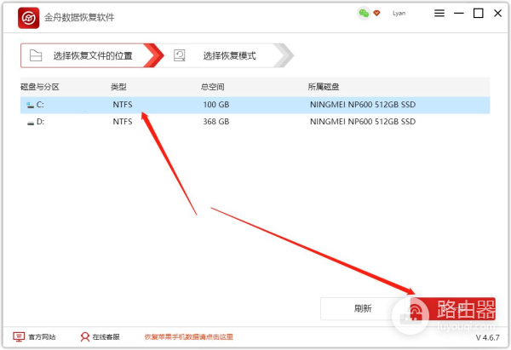This screenshot has height=350, width=511.
Task: Open the 在线客服 online support link
Action: tap(106, 336)
